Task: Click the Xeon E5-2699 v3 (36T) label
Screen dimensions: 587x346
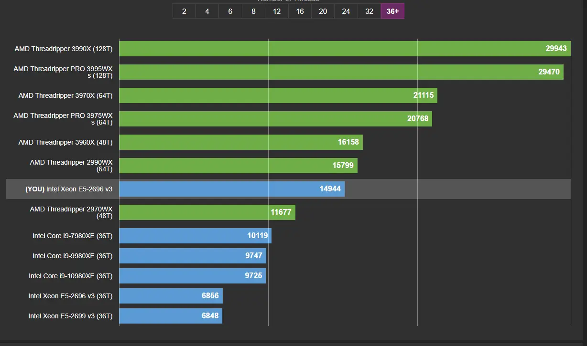Action: (x=71, y=316)
